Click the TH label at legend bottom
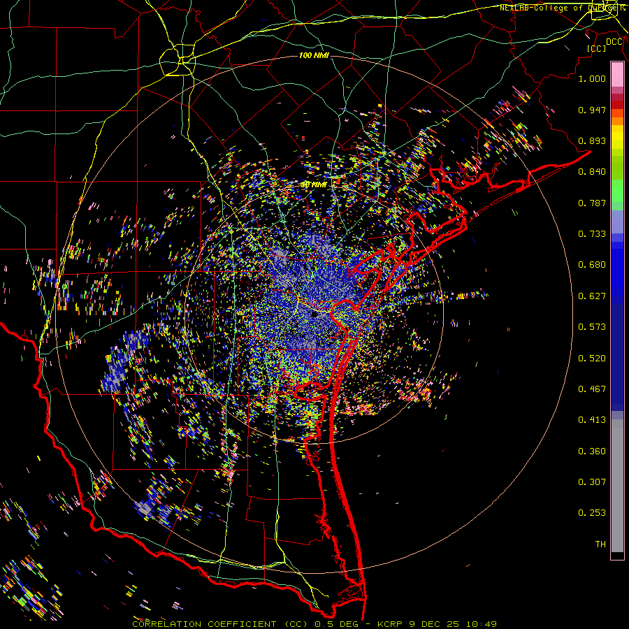 tap(600, 544)
